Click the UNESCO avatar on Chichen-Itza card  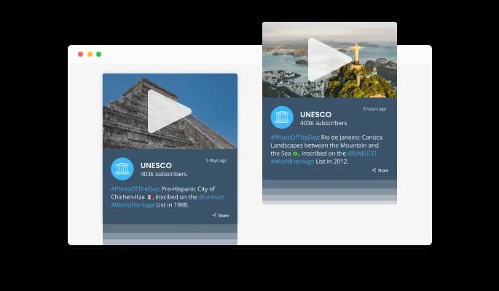point(122,169)
